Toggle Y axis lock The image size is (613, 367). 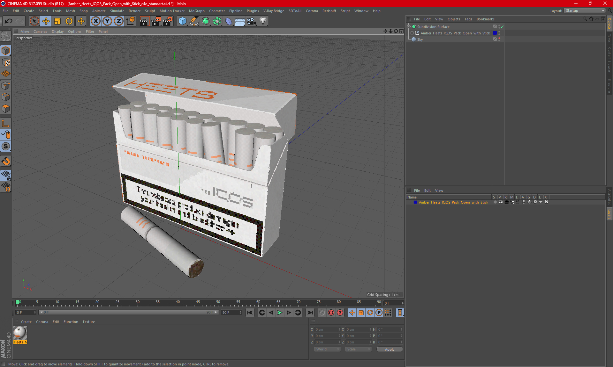pos(107,21)
